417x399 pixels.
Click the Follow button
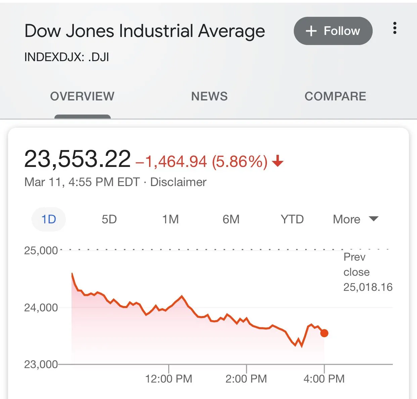(x=333, y=31)
